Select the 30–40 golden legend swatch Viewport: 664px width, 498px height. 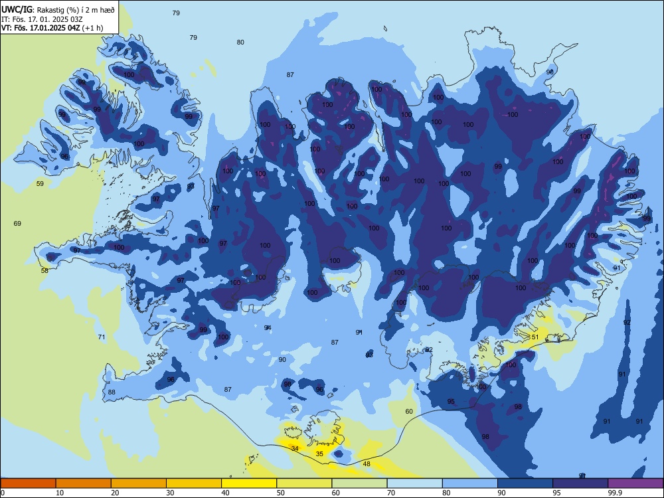pyautogui.click(x=194, y=483)
